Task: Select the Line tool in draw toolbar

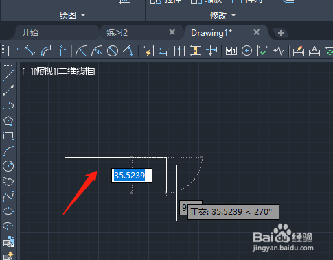Action: (x=8, y=75)
